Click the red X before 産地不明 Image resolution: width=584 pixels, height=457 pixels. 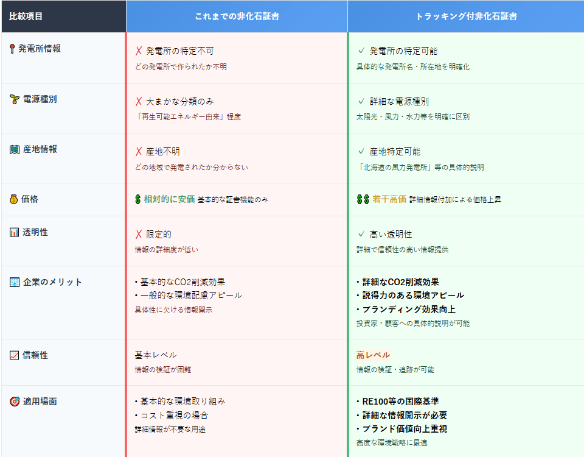[x=139, y=152]
